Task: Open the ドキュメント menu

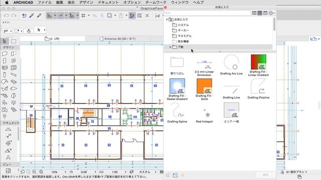Action: 108,2
